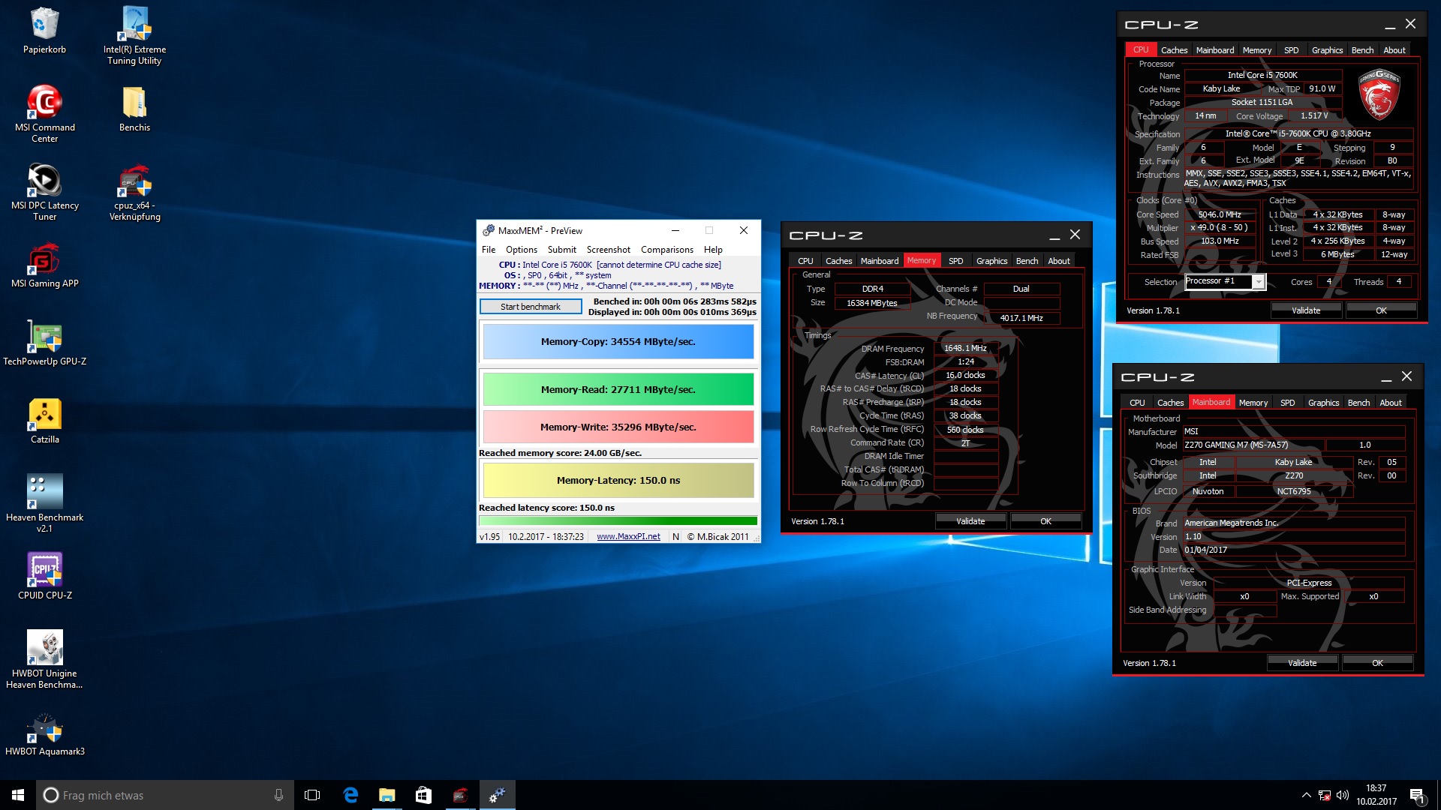The width and height of the screenshot is (1441, 810).
Task: Click Validate in CPU tab CPU-Z window
Action: (1306, 310)
